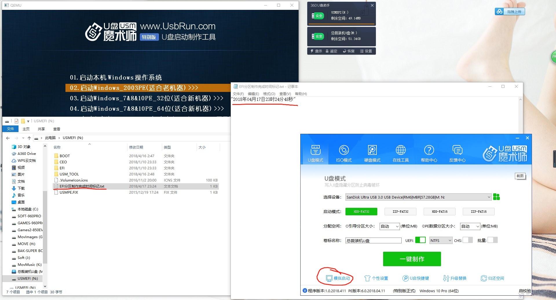
Task: Collapse sort indicator above 名称 column
Action: 89,144
